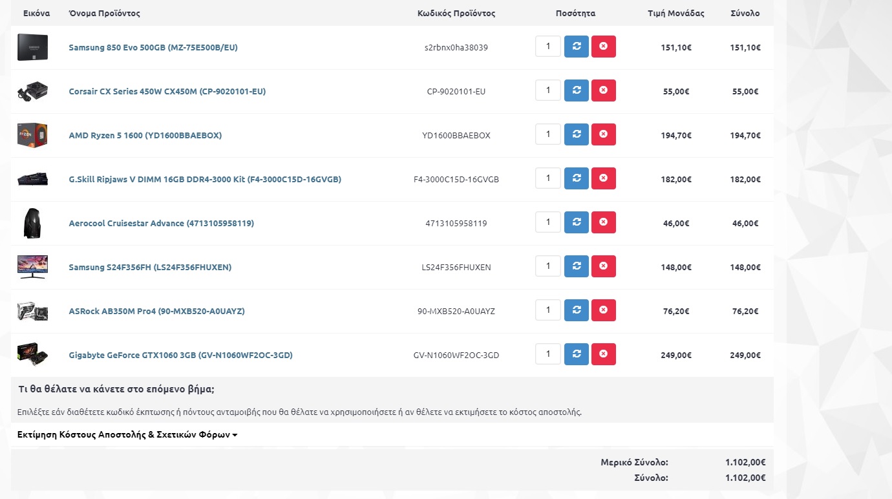Delete Gigabyte GeForce GTX1060 from cart
892x499 pixels.
604,354
